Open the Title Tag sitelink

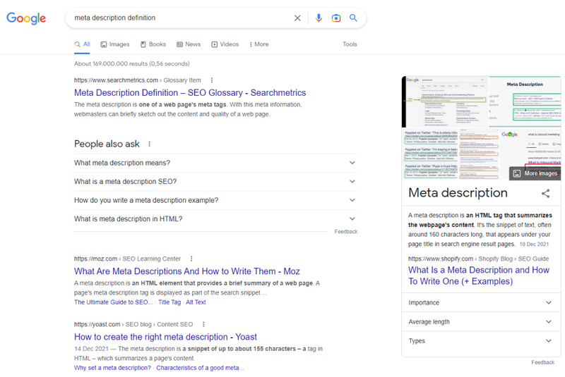coord(169,302)
